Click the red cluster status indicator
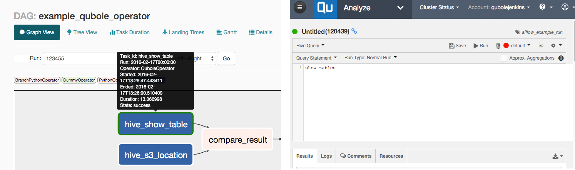This screenshot has height=170, width=575. (x=506, y=45)
